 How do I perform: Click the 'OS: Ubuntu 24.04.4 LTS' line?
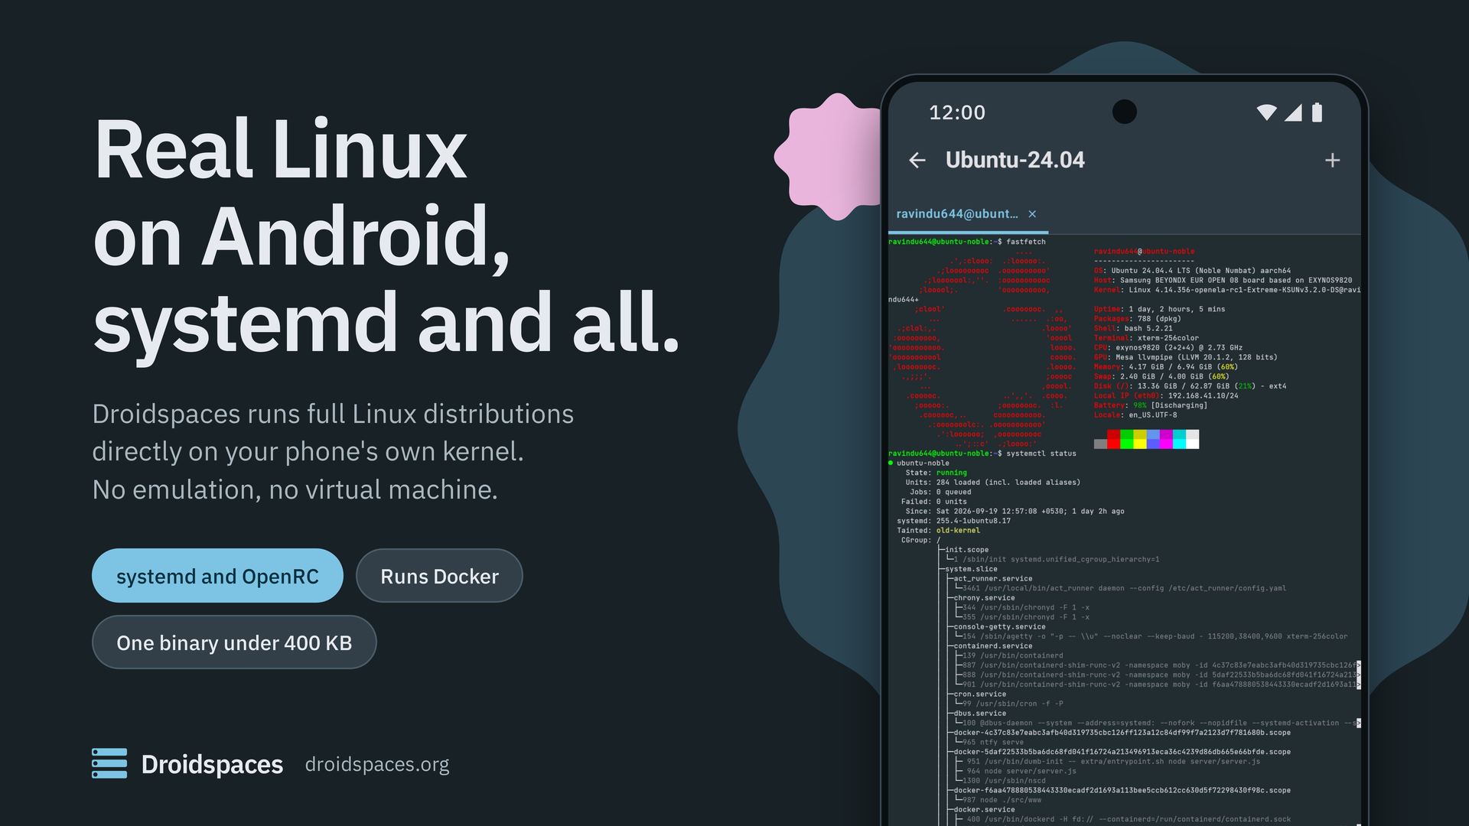point(1192,271)
